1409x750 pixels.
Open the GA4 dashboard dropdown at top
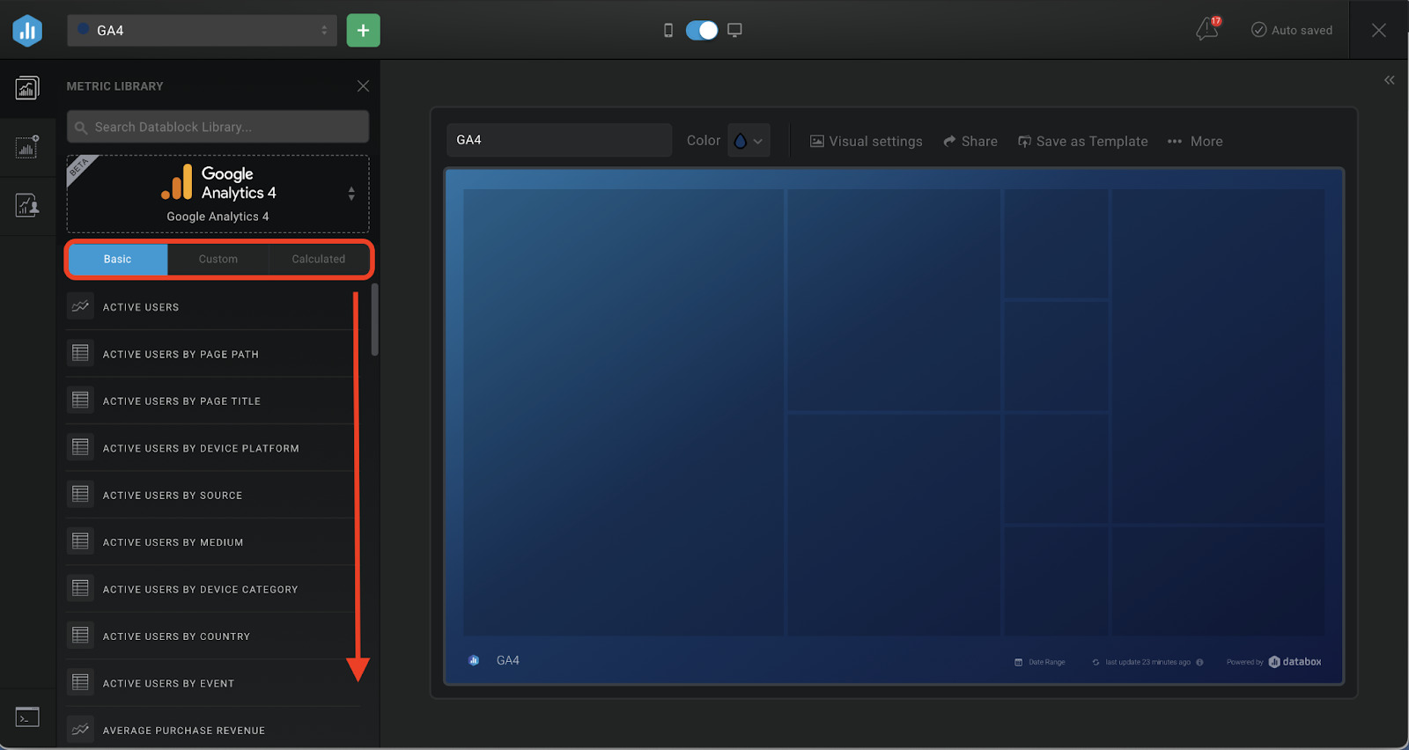click(x=202, y=30)
